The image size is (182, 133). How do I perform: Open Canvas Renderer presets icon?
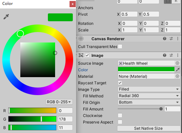click(171, 39)
